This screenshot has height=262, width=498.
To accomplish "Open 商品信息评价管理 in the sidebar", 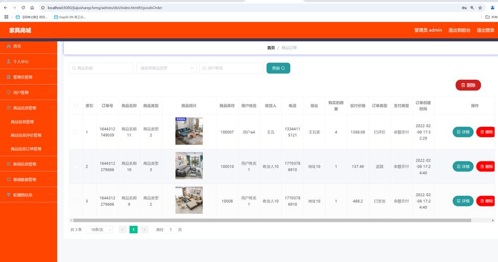I will (26, 135).
